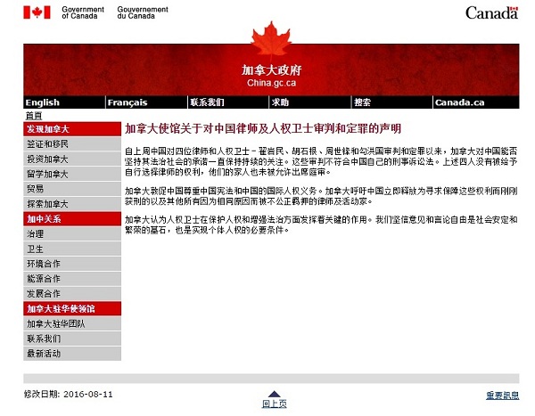Image resolution: width=535 pixels, height=416 pixels.
Task: Select 能源合作 in the sidebar
Action: [72, 279]
